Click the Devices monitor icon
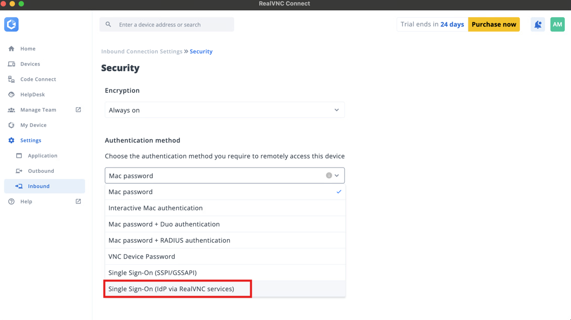 (x=11, y=64)
